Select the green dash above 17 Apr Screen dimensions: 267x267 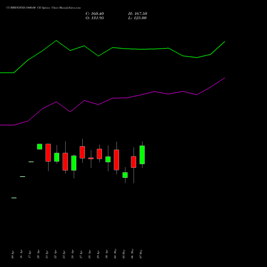tap(31, 162)
